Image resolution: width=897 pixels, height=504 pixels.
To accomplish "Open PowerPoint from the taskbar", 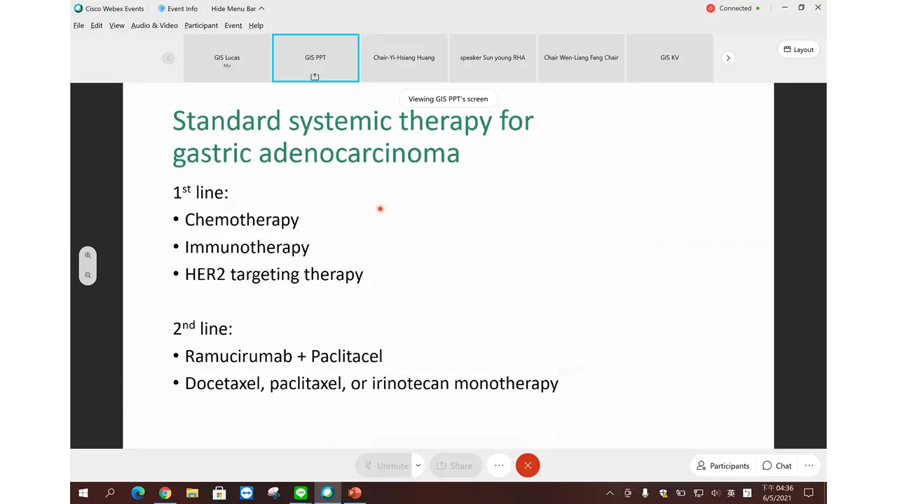I will (x=355, y=493).
